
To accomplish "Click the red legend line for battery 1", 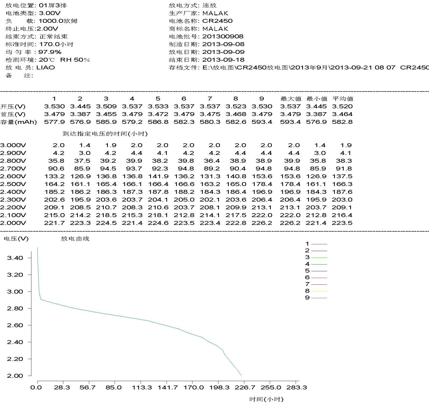I will click(319, 244).
